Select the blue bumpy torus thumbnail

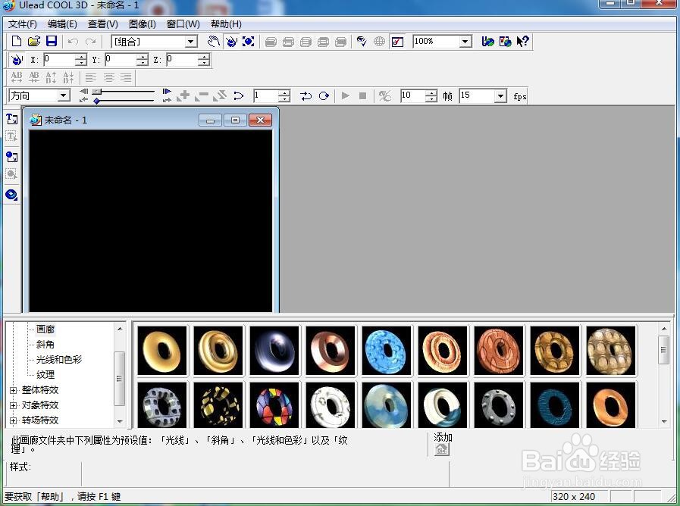387,351
